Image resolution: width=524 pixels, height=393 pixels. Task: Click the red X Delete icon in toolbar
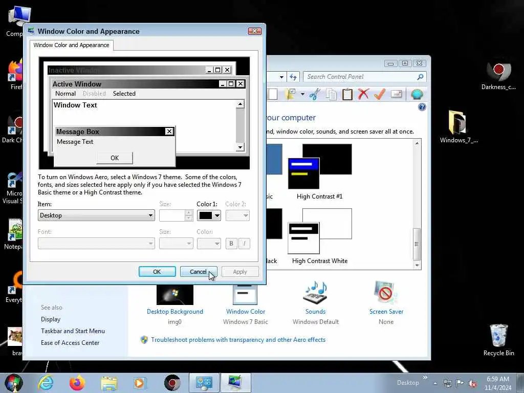[363, 94]
